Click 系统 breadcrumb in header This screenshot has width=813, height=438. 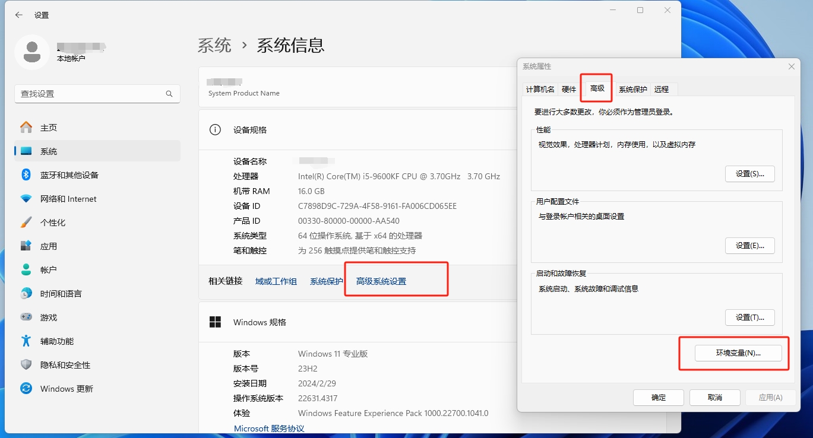click(214, 45)
